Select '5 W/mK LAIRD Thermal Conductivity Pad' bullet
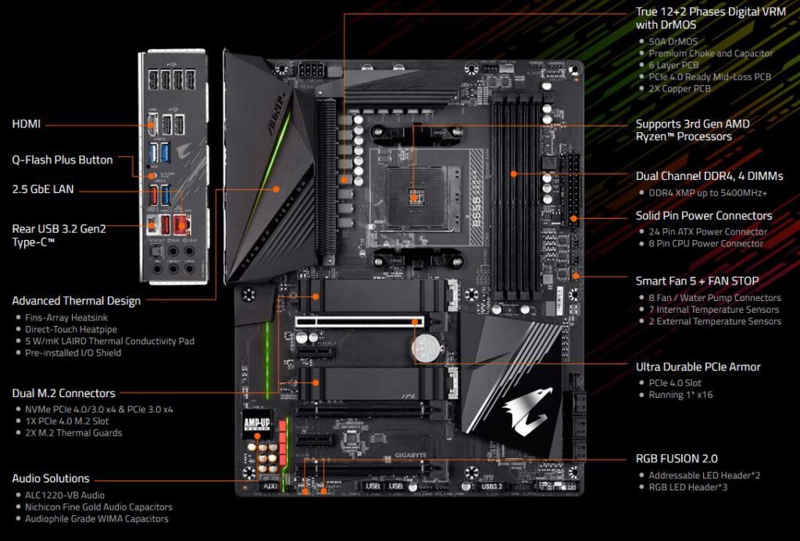 [109, 341]
